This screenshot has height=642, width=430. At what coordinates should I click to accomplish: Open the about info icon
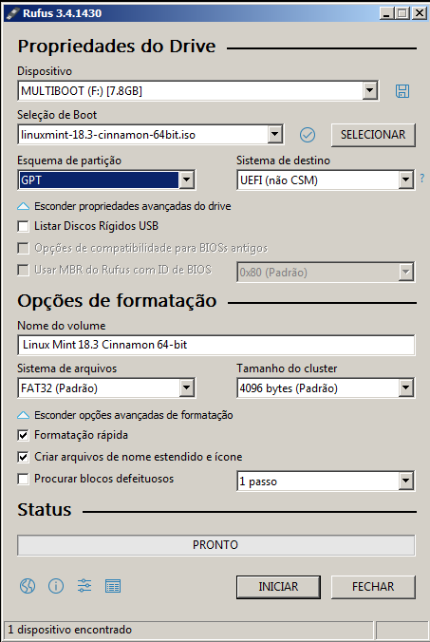[x=56, y=586]
